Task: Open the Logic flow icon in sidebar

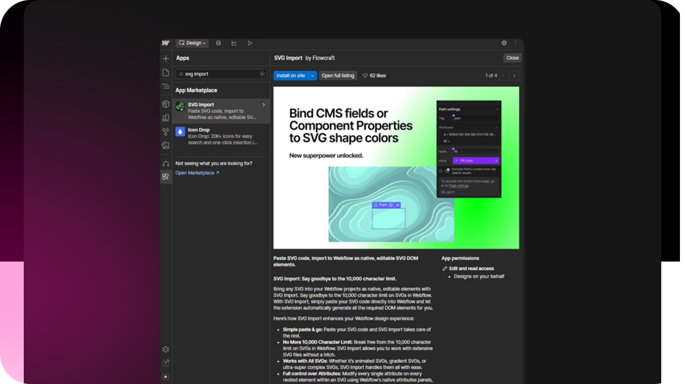Action: pyautogui.click(x=166, y=163)
